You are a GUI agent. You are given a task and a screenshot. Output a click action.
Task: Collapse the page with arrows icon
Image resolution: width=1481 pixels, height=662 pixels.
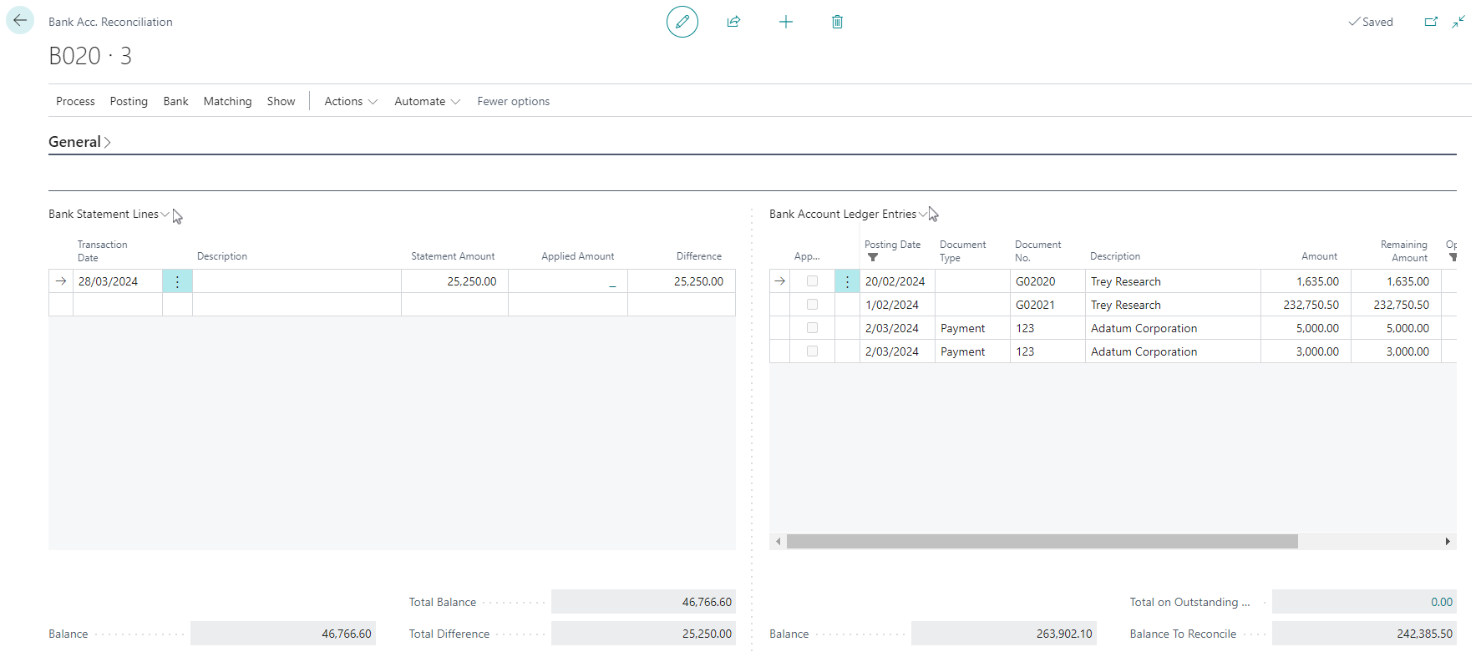1458,22
